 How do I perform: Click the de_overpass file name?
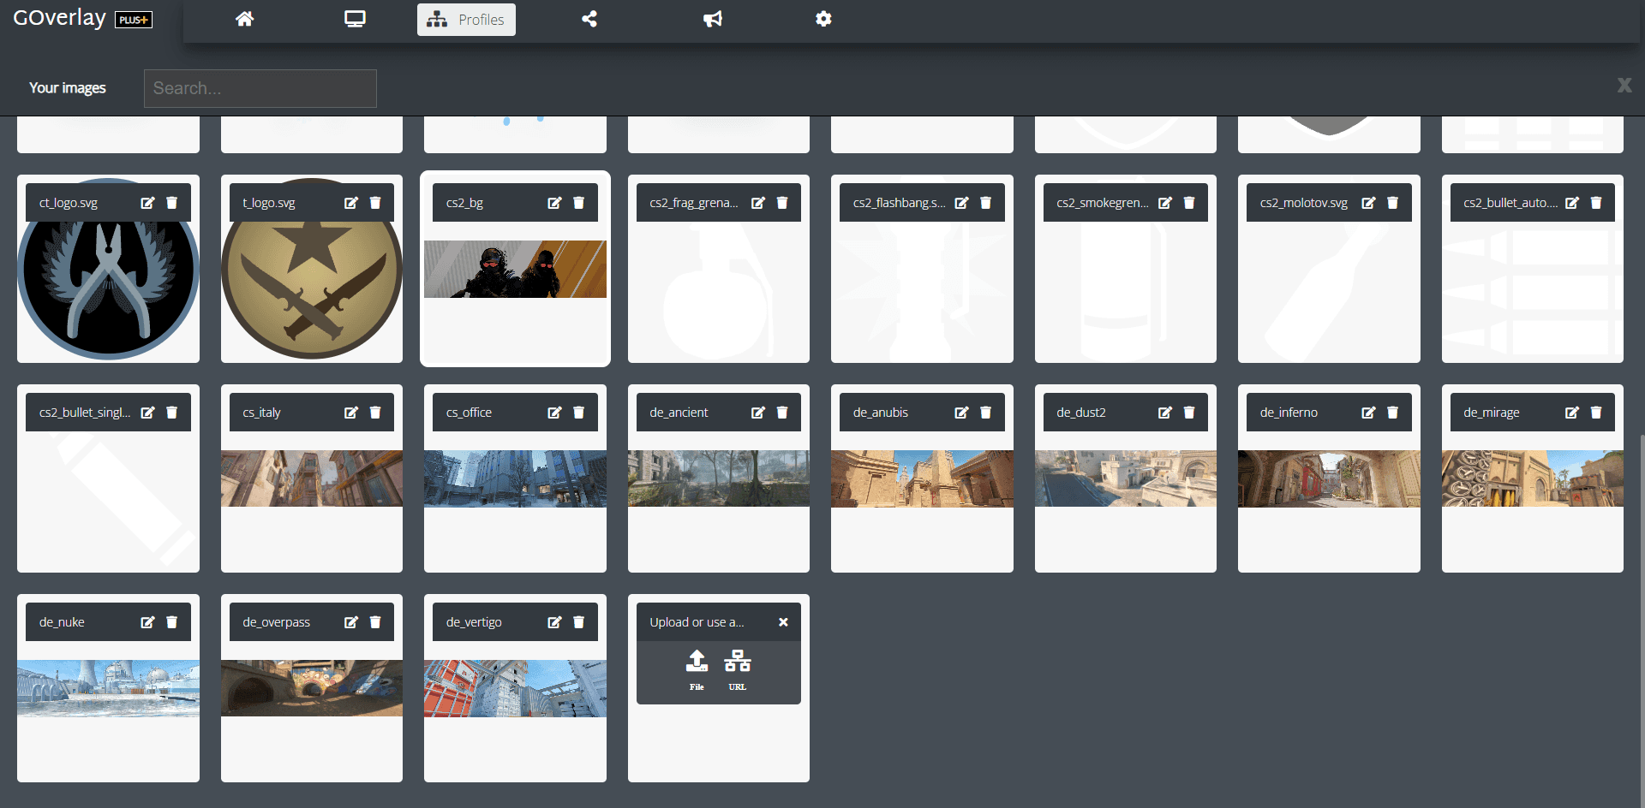[x=276, y=622]
